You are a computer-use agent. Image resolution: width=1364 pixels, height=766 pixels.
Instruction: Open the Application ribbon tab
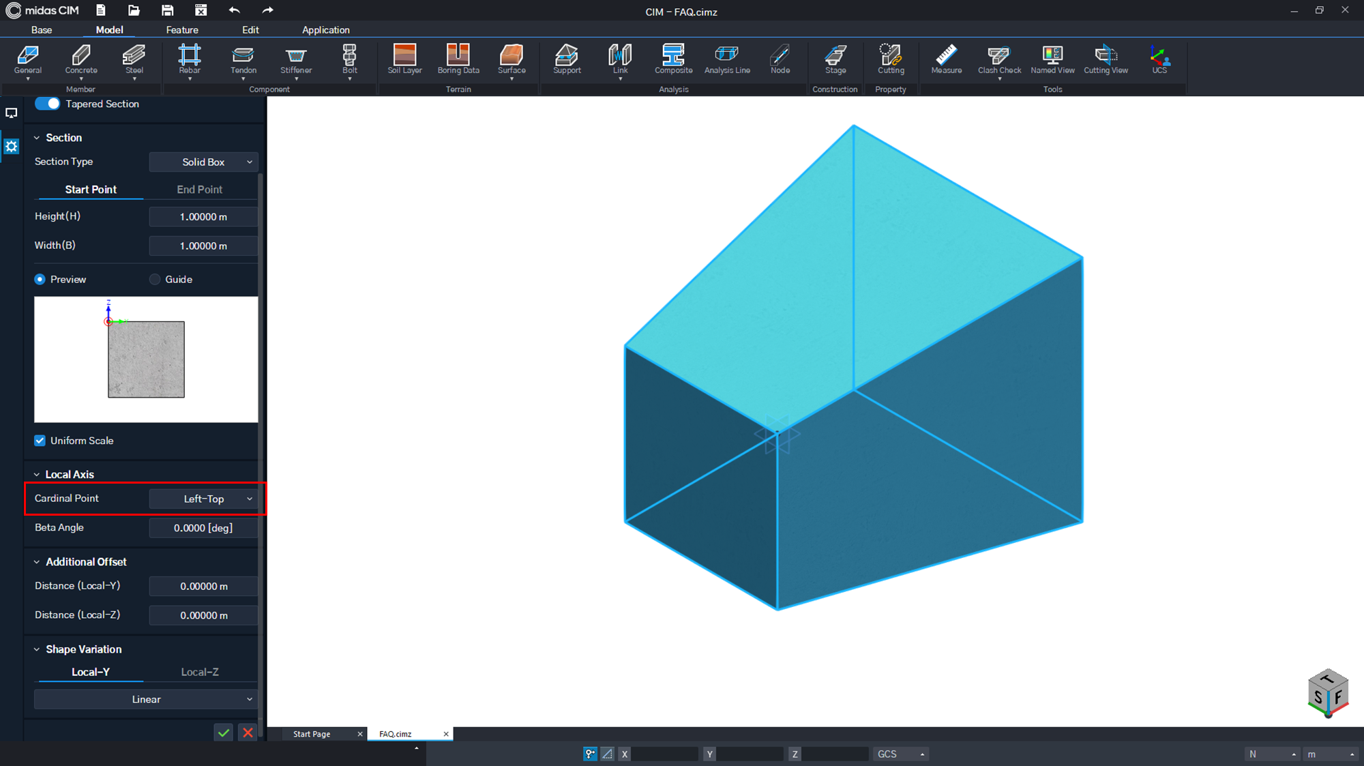click(x=326, y=30)
